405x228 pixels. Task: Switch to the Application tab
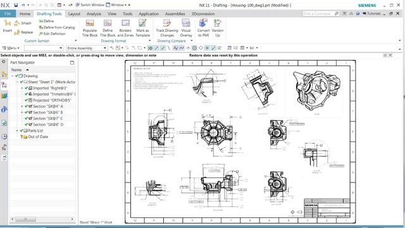[x=149, y=14]
